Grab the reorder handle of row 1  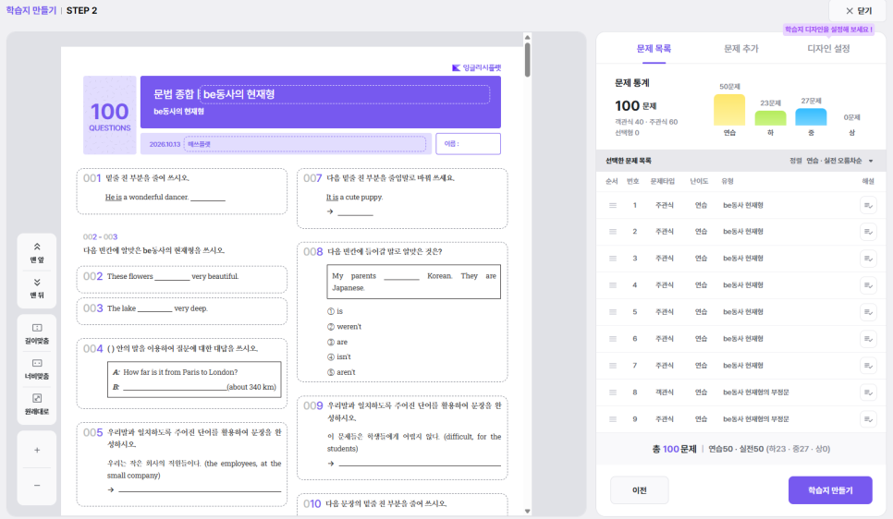613,205
